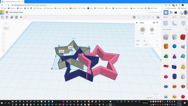Pick the purple Cone shape
Viewport: 188px width, 106px height.
[x=174, y=56]
